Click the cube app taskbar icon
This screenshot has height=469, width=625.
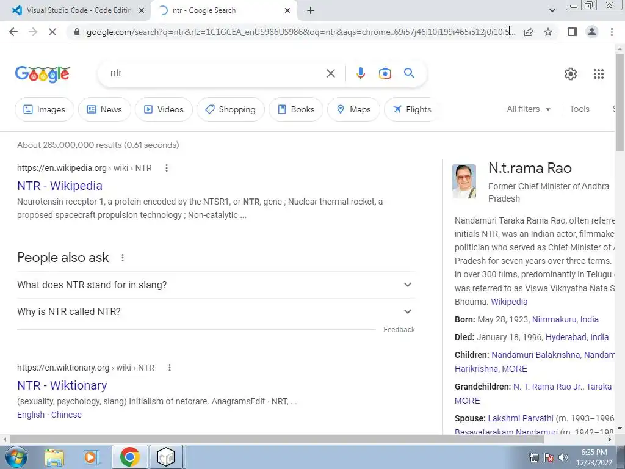[x=166, y=457]
